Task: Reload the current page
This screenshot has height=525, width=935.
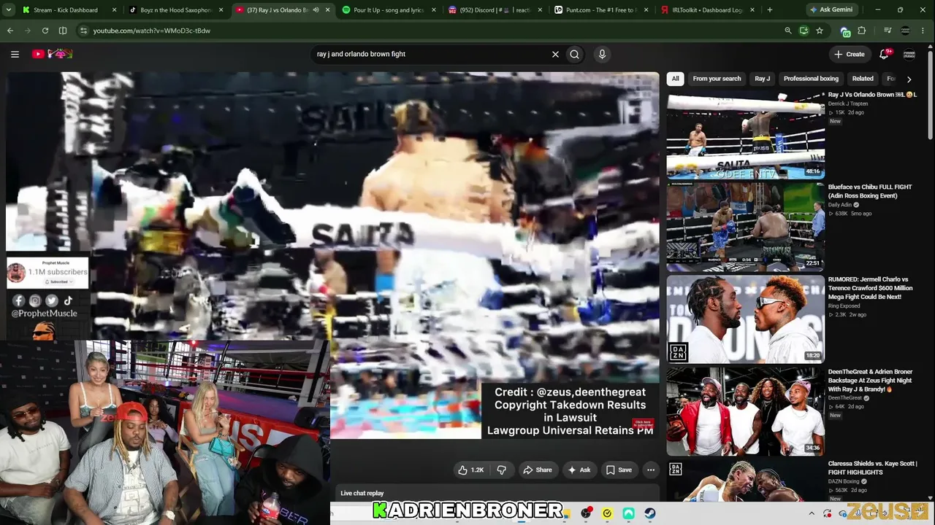Action: click(45, 31)
